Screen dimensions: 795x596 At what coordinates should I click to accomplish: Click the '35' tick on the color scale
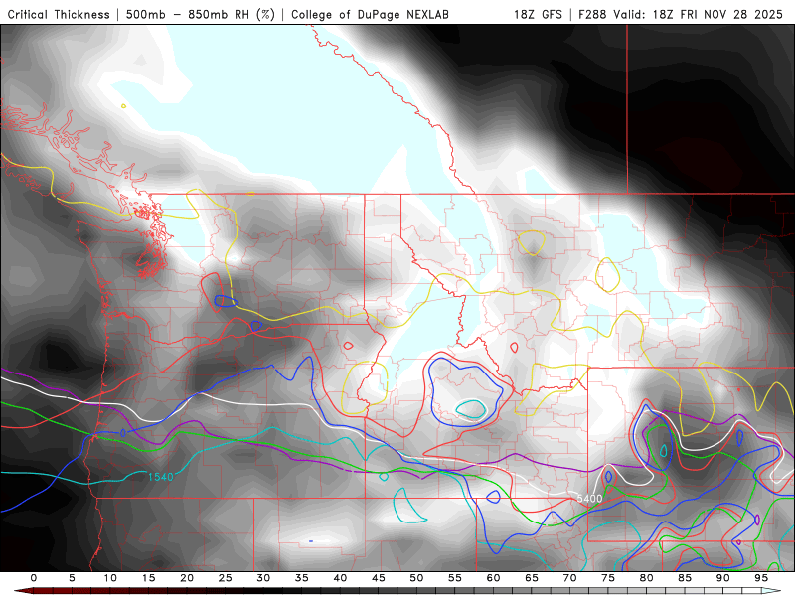click(x=302, y=578)
